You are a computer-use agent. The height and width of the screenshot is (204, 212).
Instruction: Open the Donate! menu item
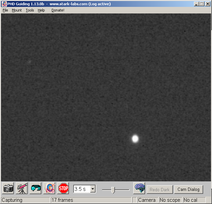tap(58, 10)
